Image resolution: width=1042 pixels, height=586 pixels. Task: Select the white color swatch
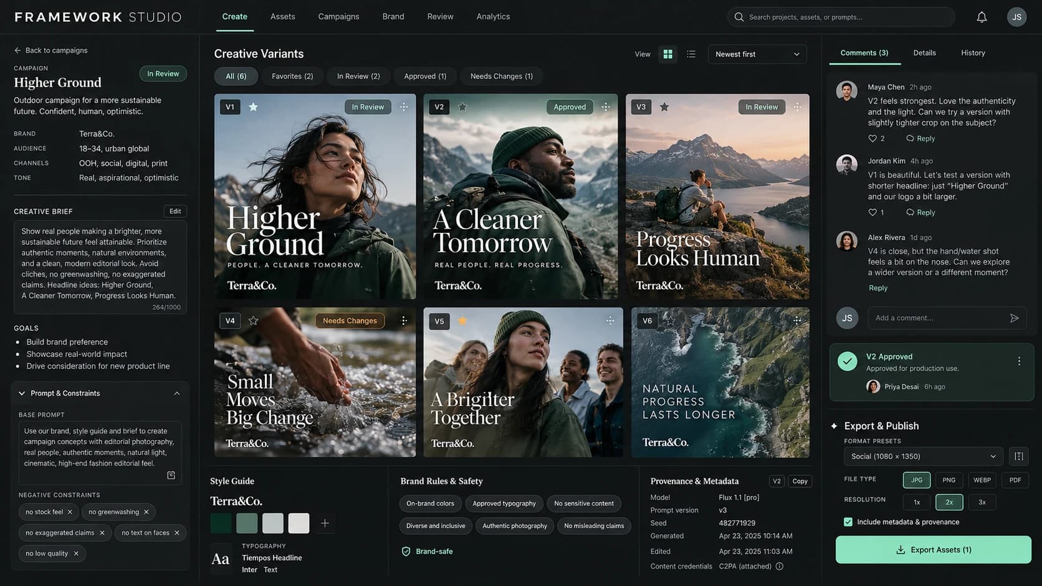[x=299, y=523]
